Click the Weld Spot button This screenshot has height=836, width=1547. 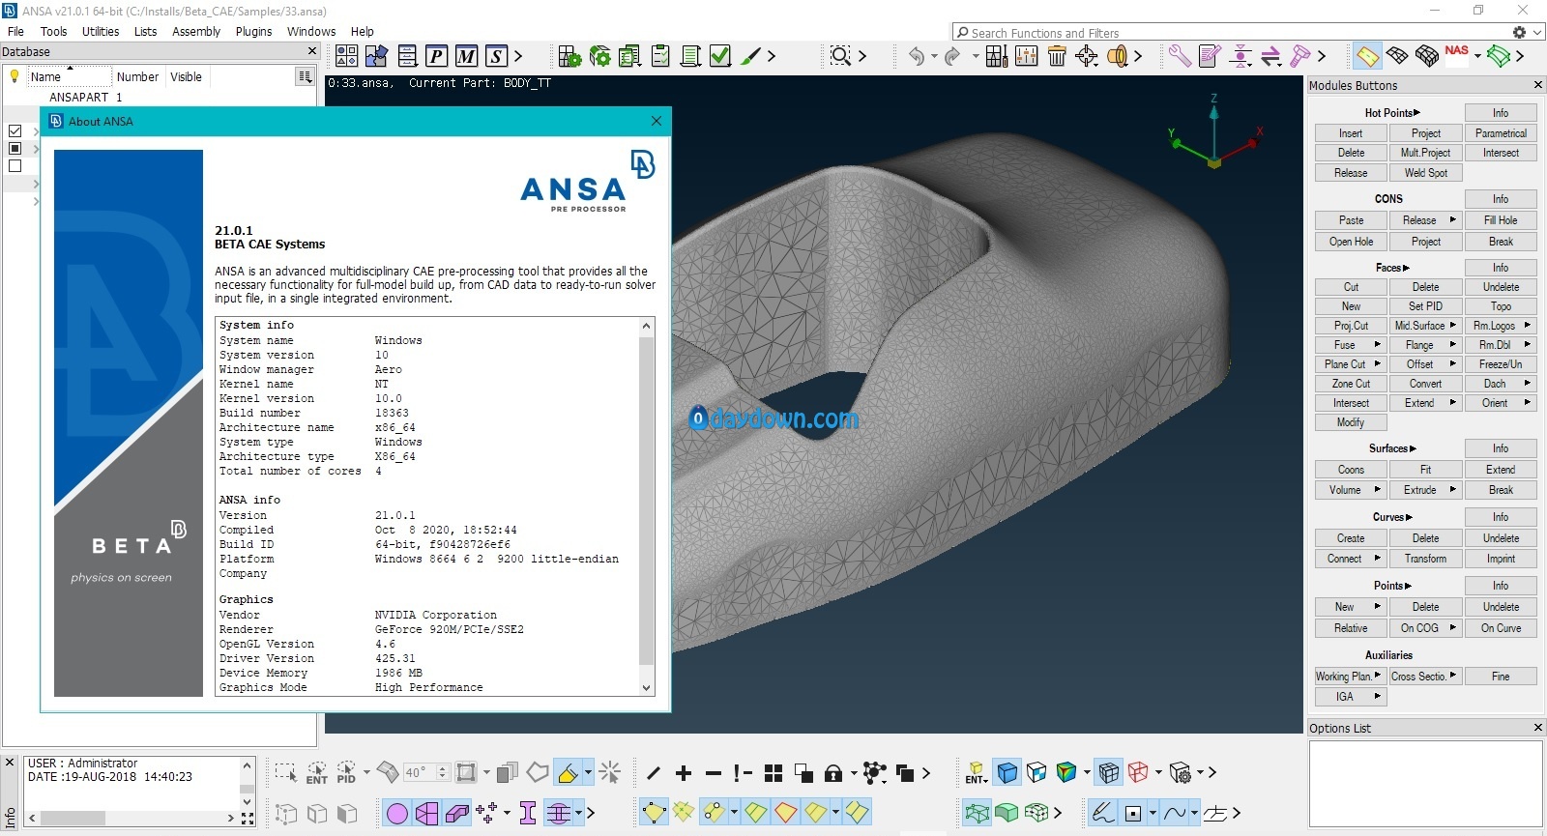[1425, 173]
